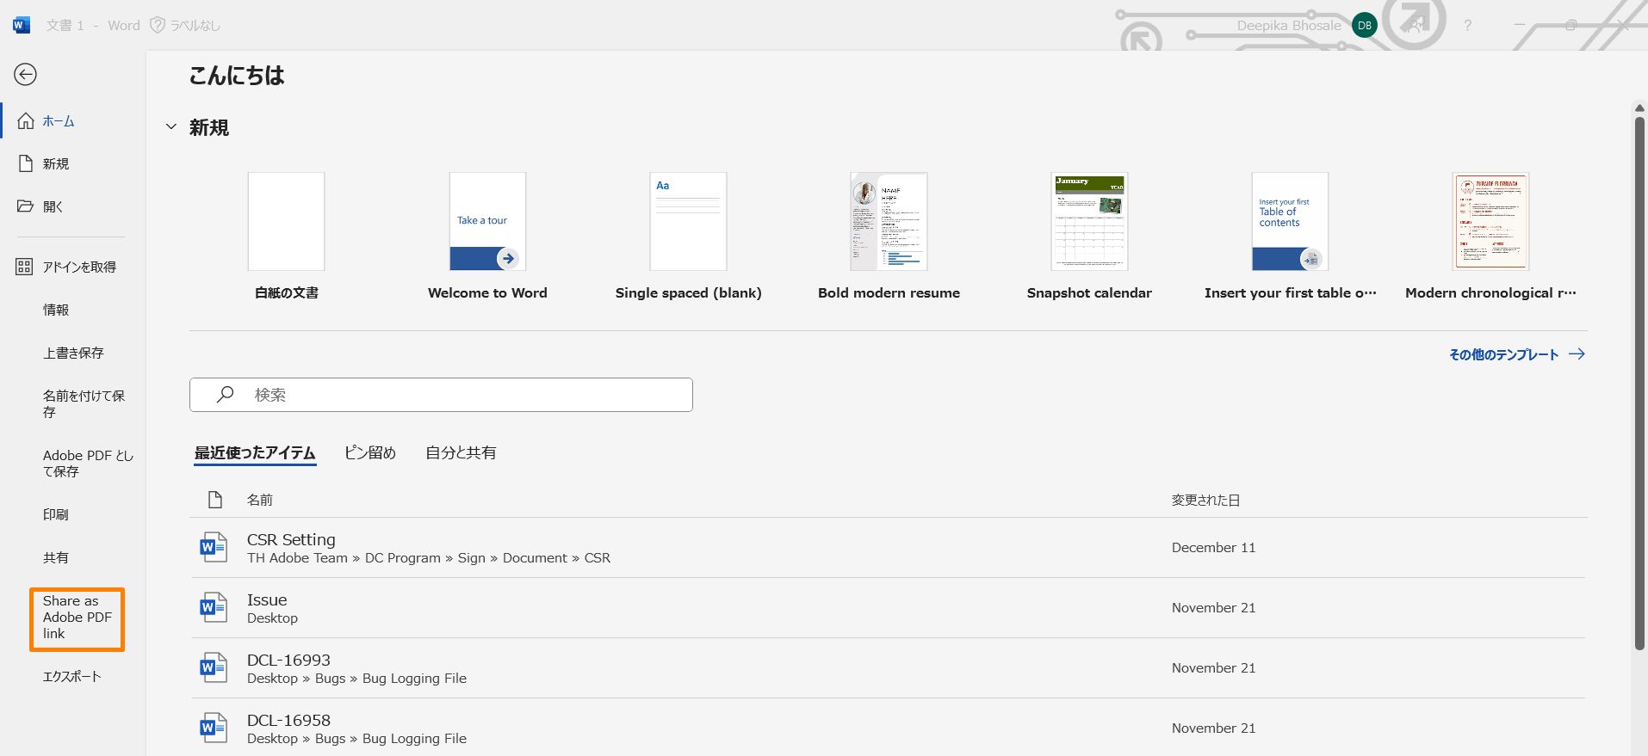Switch to the 最近使ったアイテム tab
This screenshot has width=1648, height=756.
tap(255, 452)
